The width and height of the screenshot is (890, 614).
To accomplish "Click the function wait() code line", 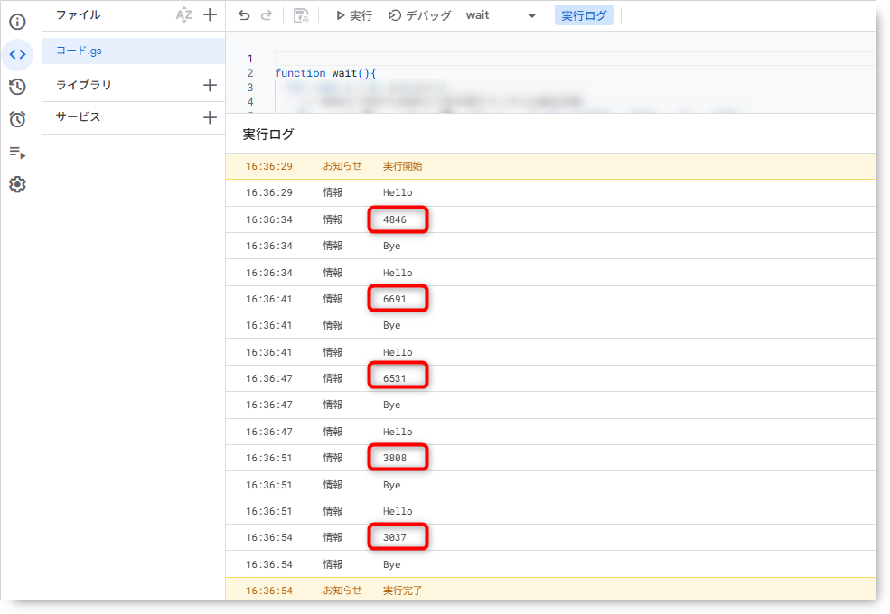I will tap(325, 73).
